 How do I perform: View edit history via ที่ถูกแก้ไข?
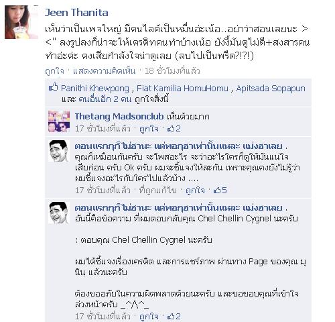tap(157, 191)
